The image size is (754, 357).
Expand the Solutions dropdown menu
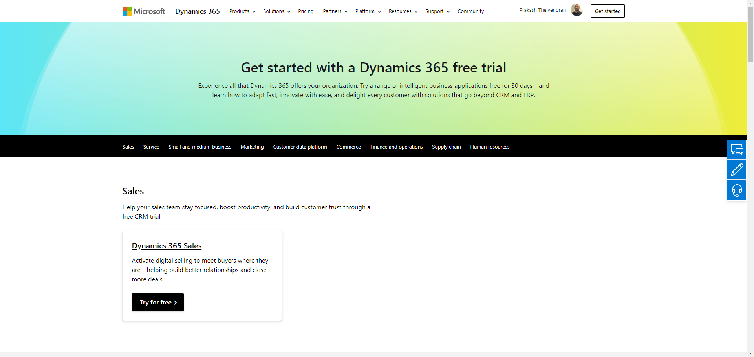click(277, 11)
